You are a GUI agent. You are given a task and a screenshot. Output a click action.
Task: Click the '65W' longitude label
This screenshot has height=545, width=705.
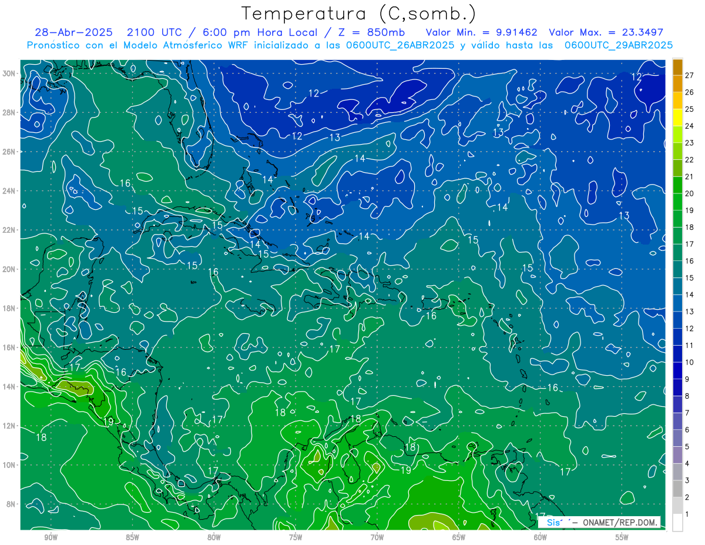tap(459, 537)
